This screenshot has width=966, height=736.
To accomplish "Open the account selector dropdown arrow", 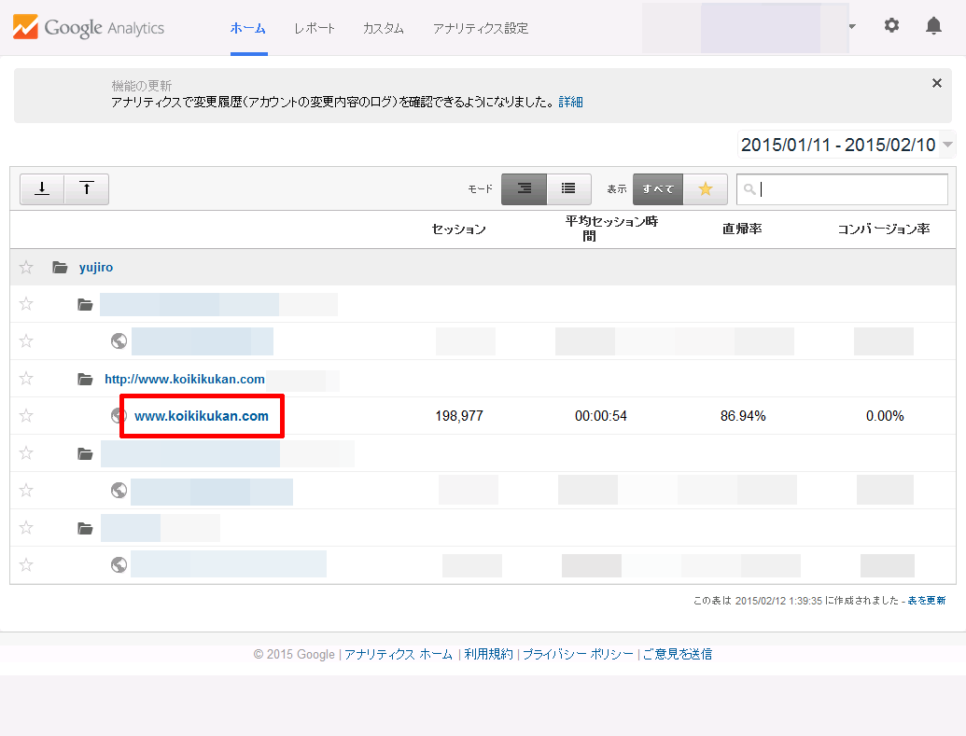I will tap(853, 26).
